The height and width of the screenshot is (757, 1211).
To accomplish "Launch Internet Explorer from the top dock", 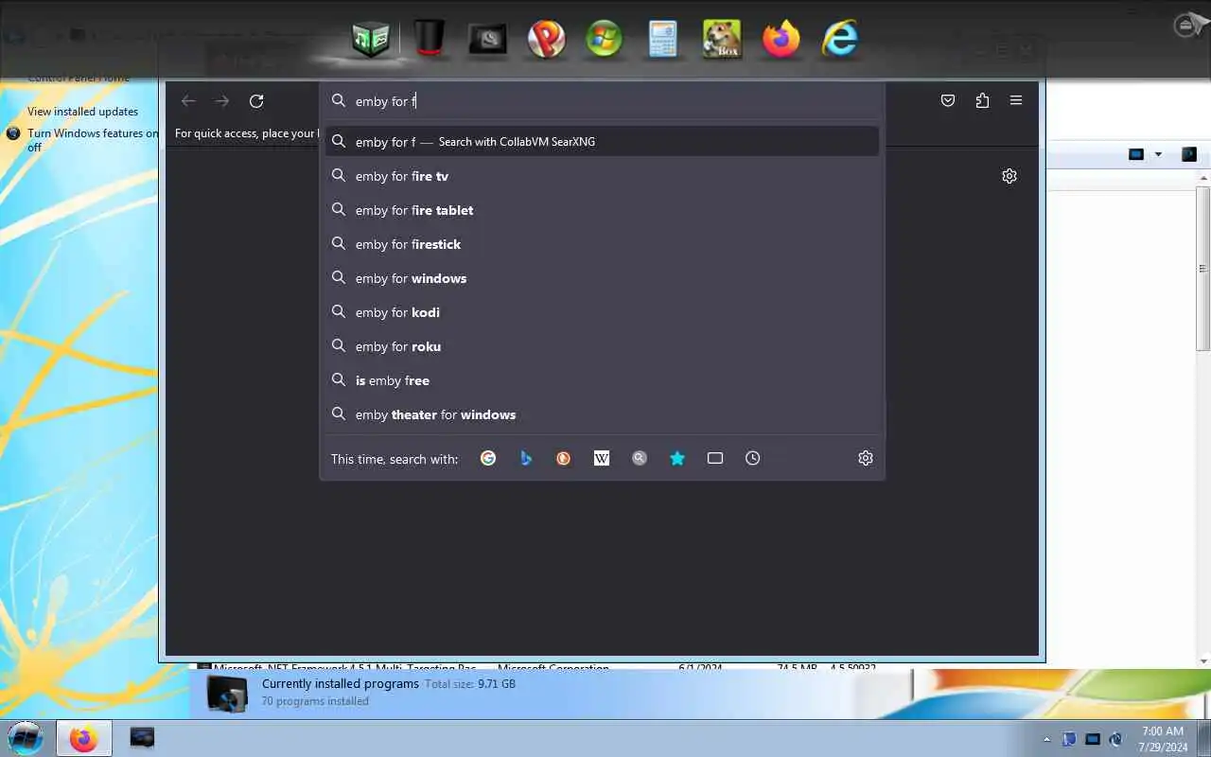I will coord(839,40).
